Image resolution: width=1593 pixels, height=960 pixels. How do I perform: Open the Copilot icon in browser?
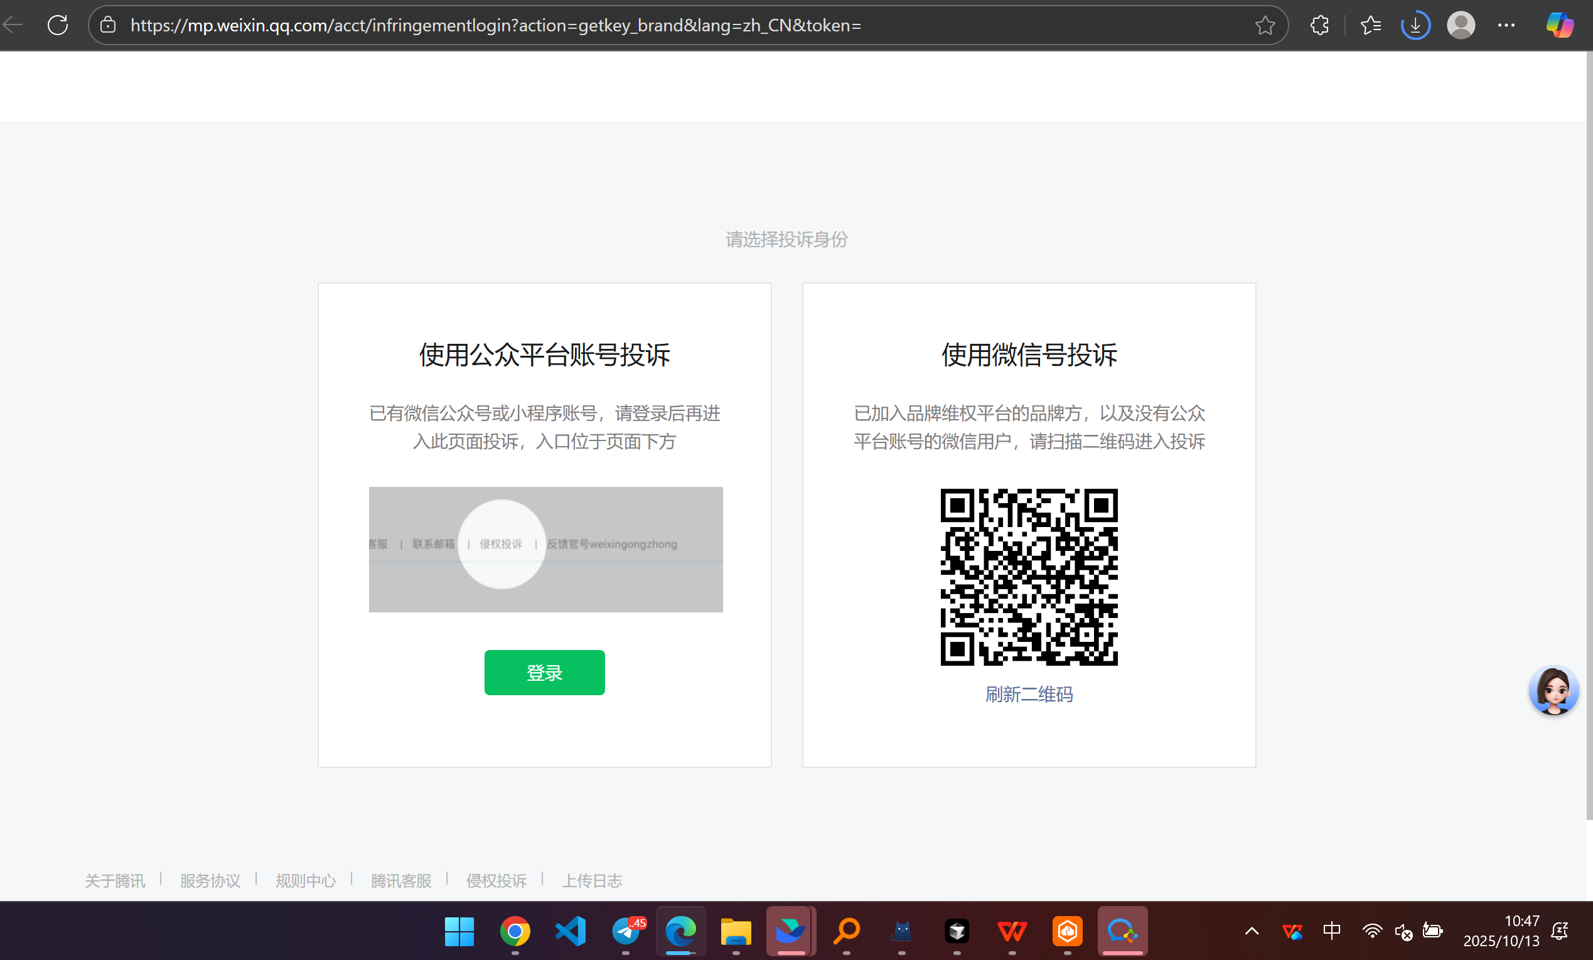(x=1558, y=25)
